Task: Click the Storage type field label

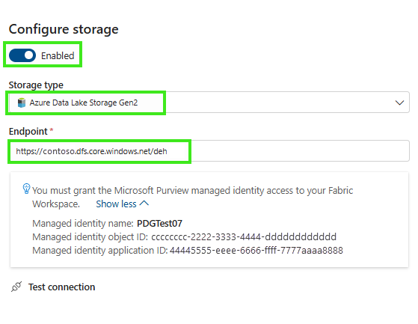Action: pos(36,85)
